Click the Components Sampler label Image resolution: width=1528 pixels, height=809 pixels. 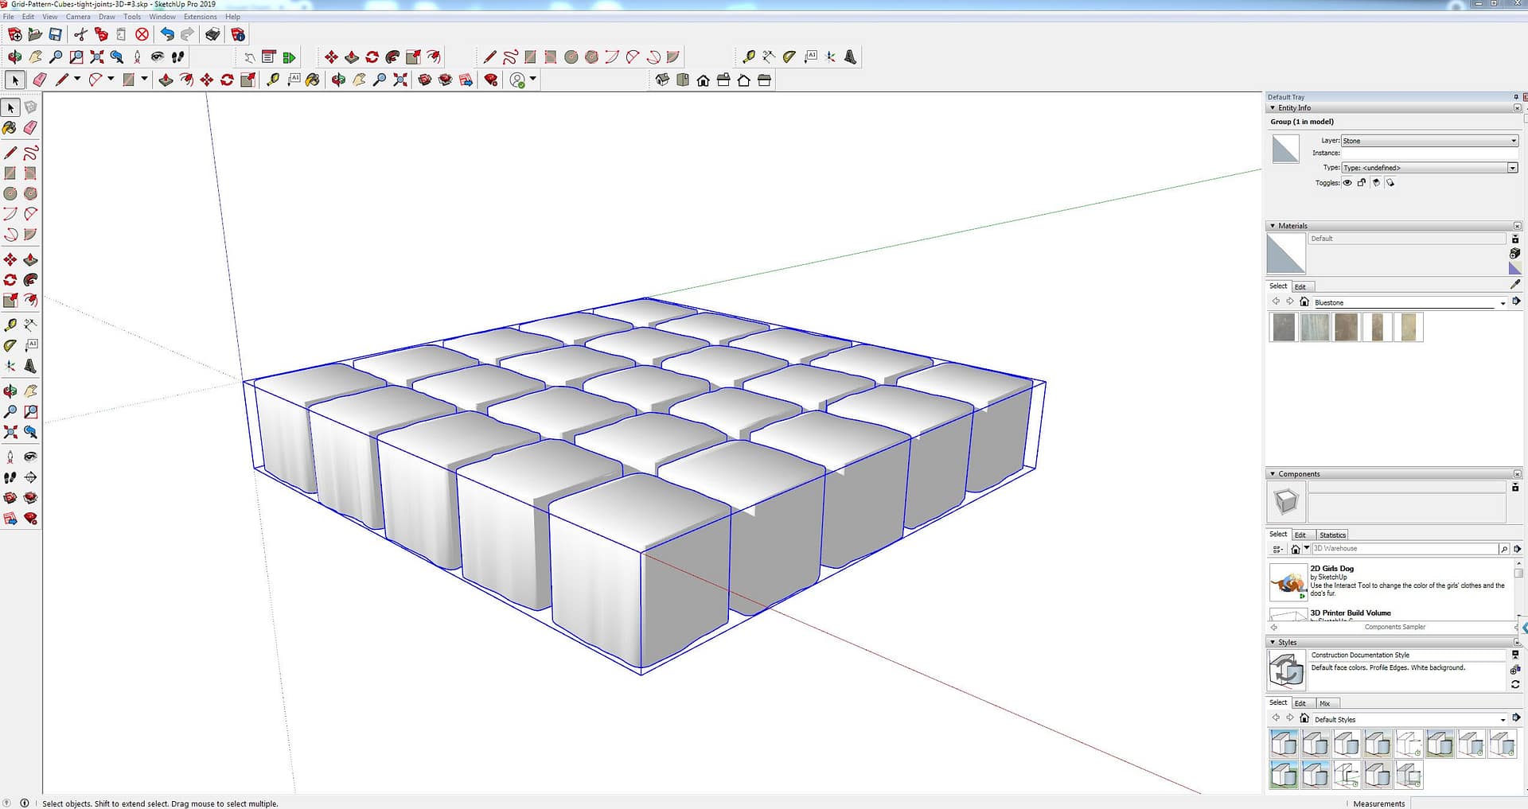click(x=1394, y=627)
